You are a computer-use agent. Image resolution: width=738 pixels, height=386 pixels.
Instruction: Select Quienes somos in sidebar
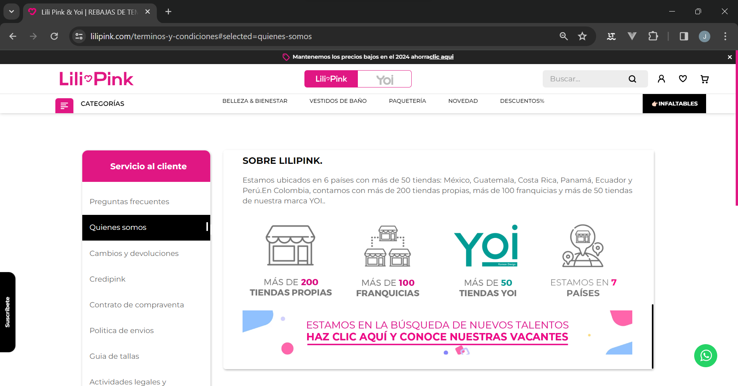click(146, 228)
